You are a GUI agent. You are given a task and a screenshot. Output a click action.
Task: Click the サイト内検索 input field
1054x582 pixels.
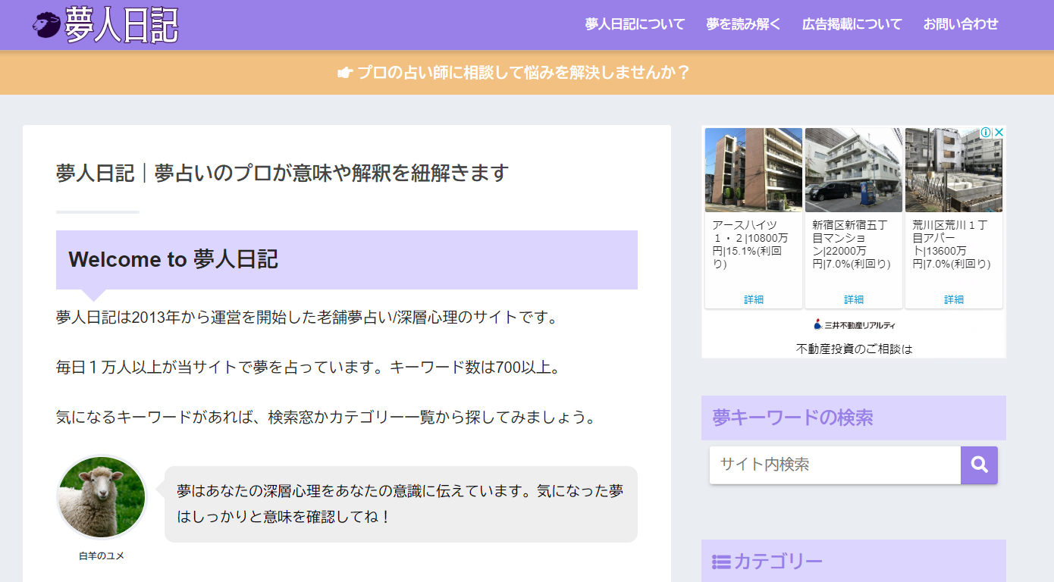pyautogui.click(x=835, y=465)
